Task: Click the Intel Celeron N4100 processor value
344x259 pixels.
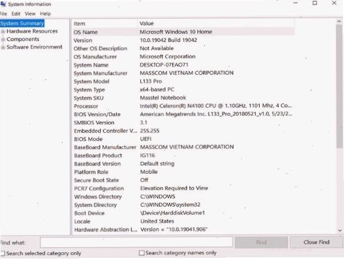Action: pyautogui.click(x=216, y=106)
